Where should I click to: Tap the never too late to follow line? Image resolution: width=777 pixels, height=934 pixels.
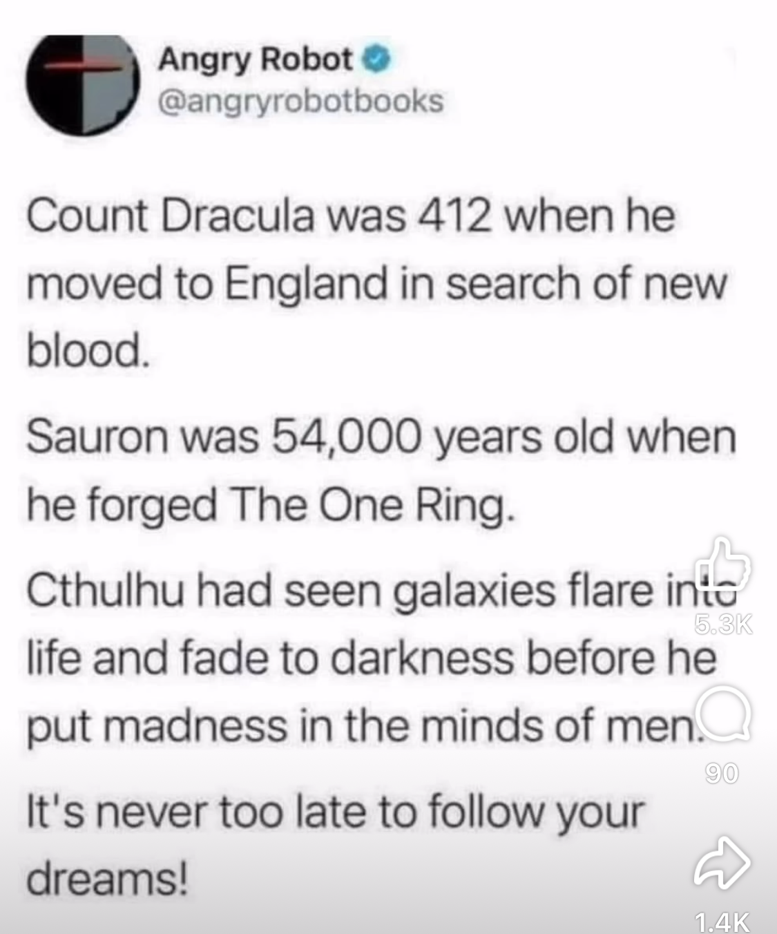pos(335,812)
